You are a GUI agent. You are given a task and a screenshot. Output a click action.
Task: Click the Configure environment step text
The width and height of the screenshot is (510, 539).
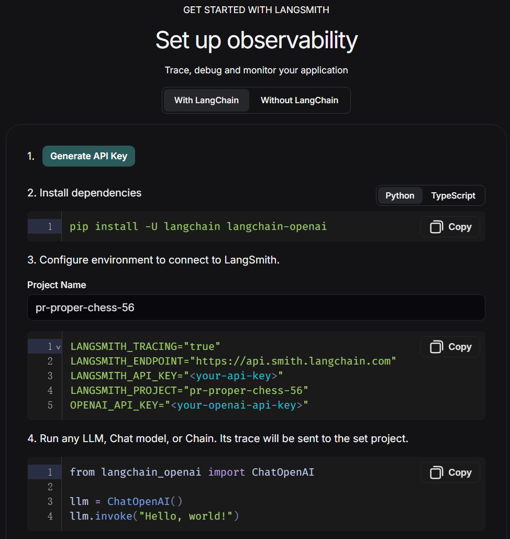[x=153, y=260]
